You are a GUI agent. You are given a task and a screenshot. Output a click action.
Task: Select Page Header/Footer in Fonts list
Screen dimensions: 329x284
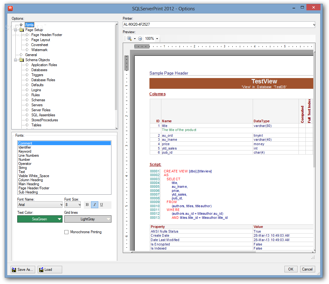point(64,188)
